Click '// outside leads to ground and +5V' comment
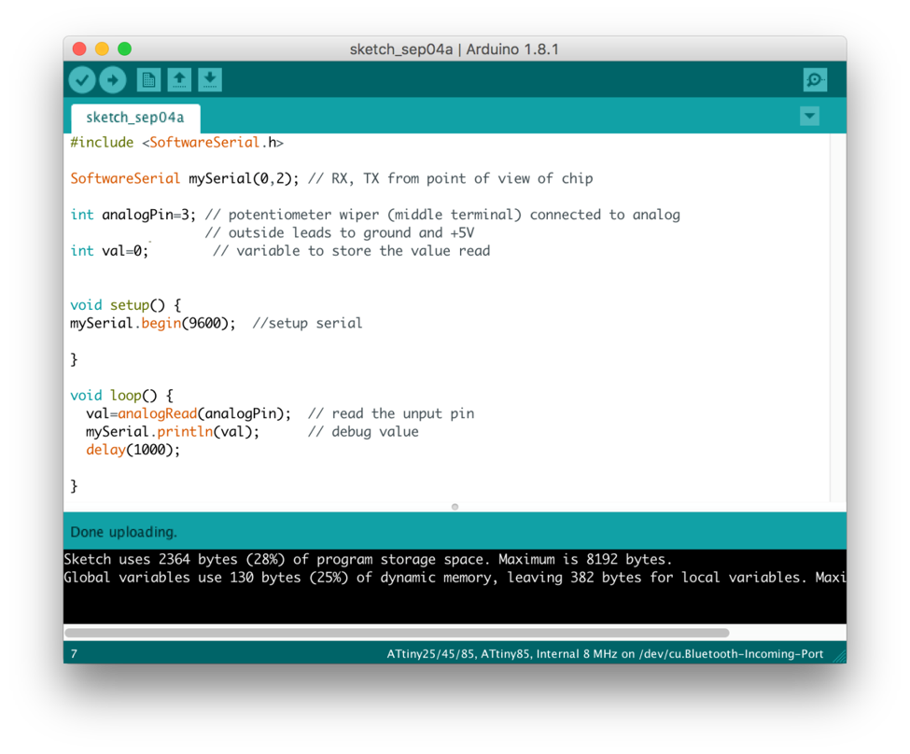The height and width of the screenshot is (754, 910). pyautogui.click(x=340, y=232)
